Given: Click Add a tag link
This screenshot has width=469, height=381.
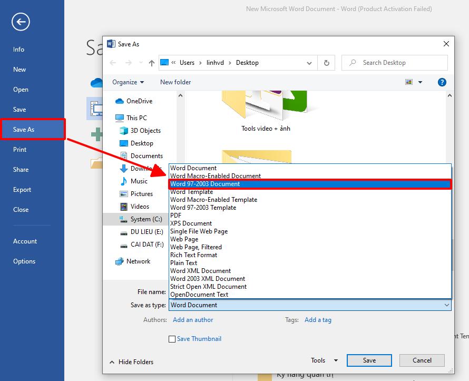Looking at the screenshot, I should tap(318, 320).
